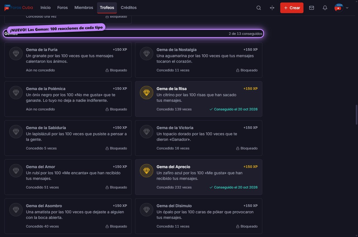Screen dimensions: 358x237
Task: Open the Miembros menu item
Action: pos(84,8)
